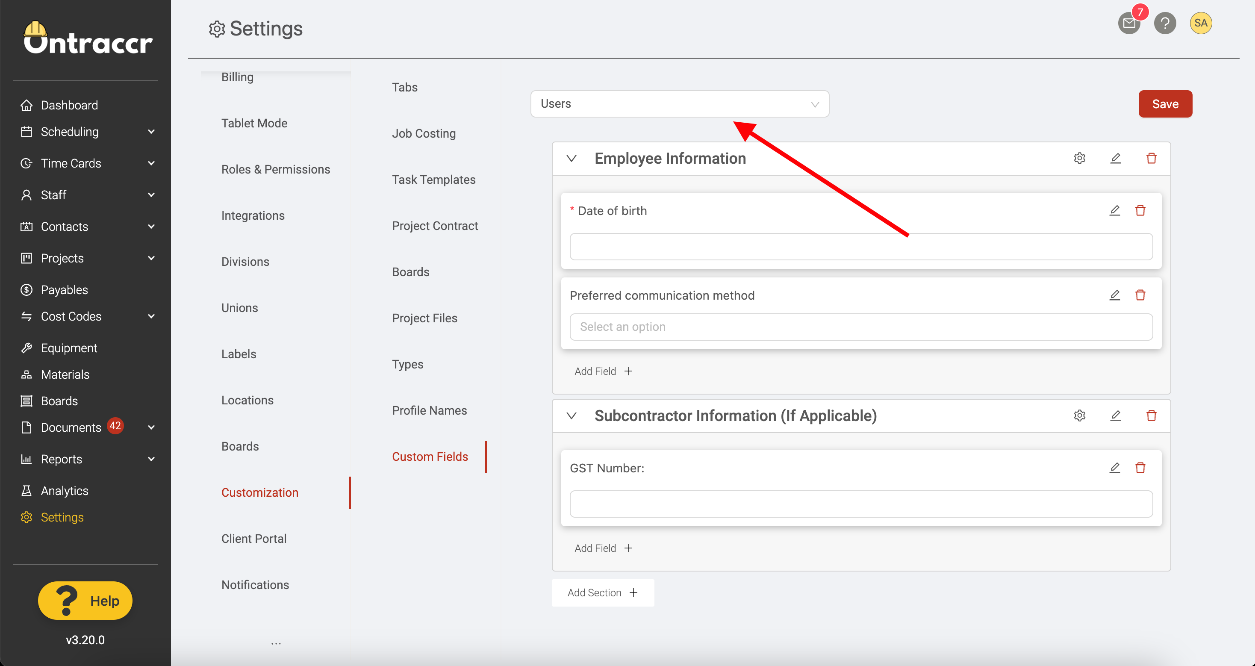This screenshot has height=666, width=1255.
Task: Select the Unions settings tab
Action: click(240, 308)
